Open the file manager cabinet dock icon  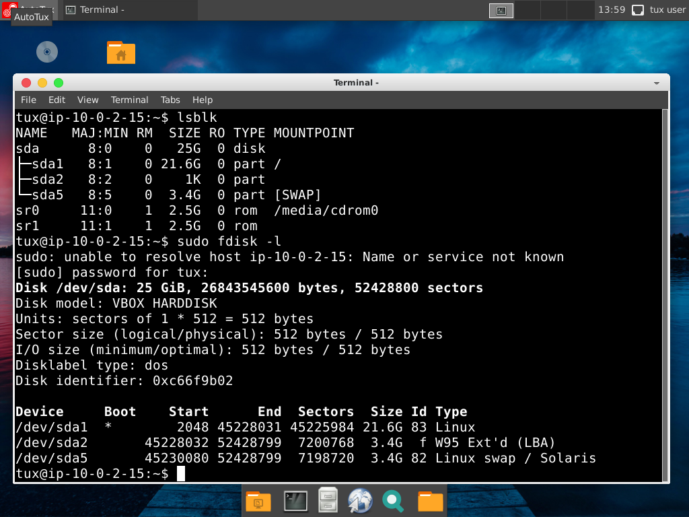328,500
